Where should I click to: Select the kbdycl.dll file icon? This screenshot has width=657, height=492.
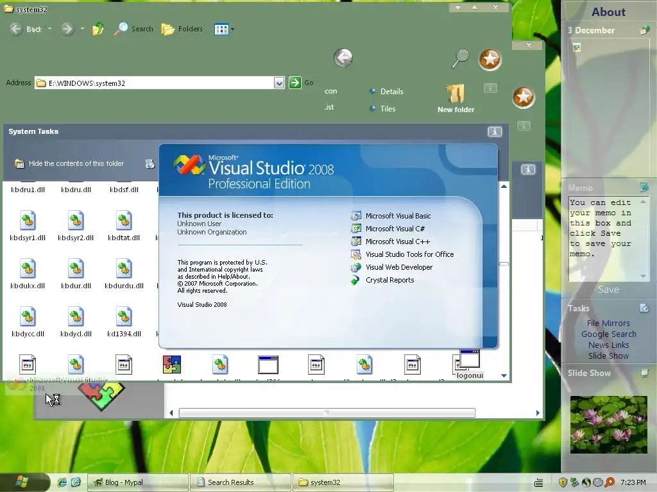coord(76,316)
